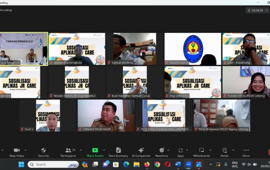Screen dimensions: 270x170
Task: Expand the Share Screen options caret
Action: click(104, 150)
